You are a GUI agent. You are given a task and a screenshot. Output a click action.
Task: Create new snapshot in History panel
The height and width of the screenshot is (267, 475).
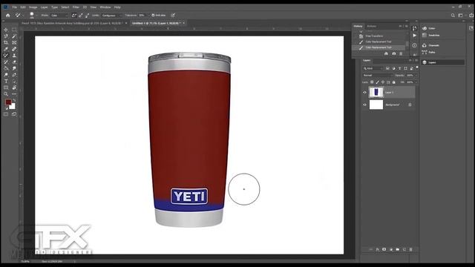[x=393, y=53]
